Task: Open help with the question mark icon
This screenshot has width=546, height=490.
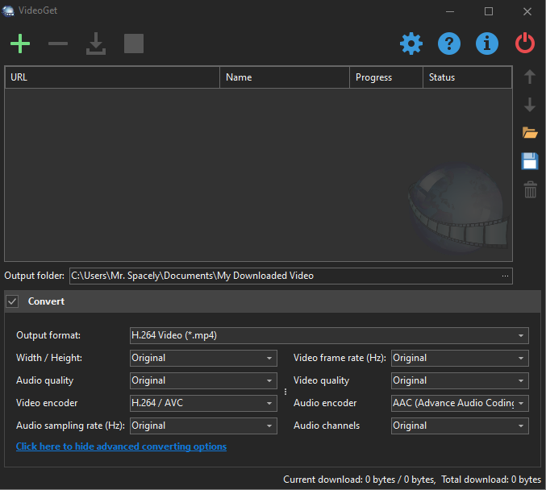Action: point(449,44)
